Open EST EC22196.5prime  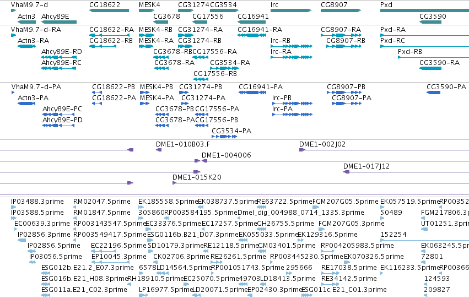pyautogui.click(x=103, y=251)
